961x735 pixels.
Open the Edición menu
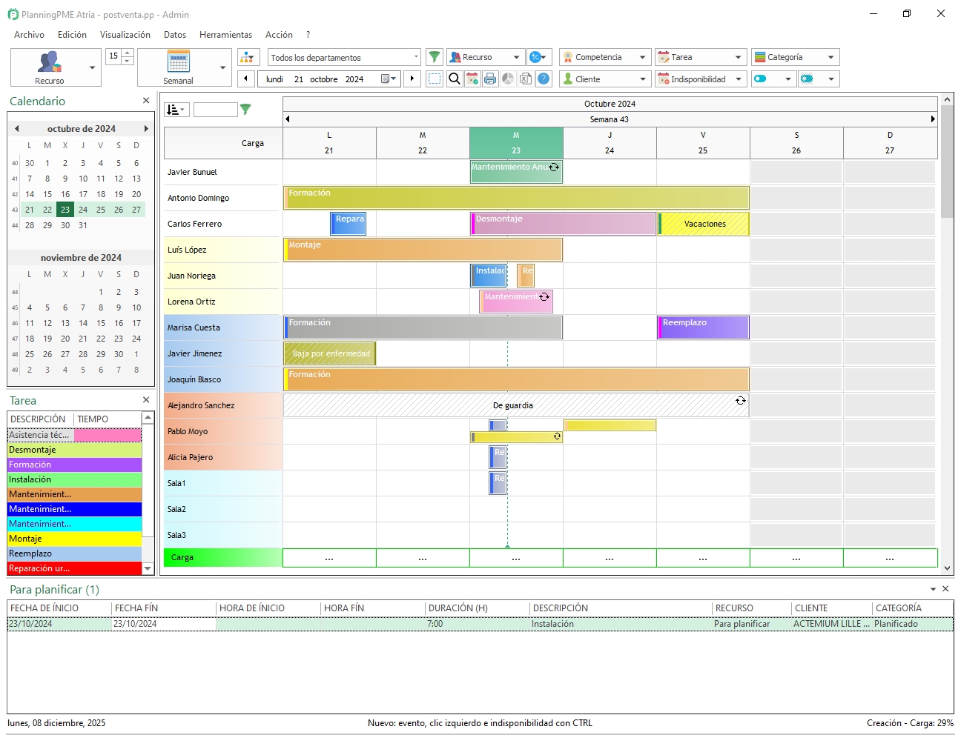tap(72, 35)
